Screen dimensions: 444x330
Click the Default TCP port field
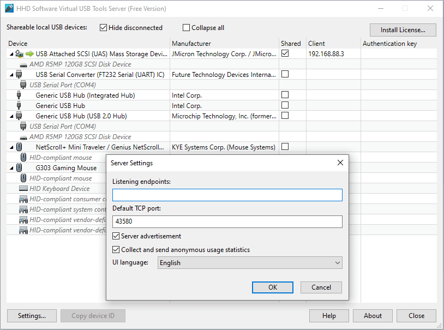tap(227, 221)
